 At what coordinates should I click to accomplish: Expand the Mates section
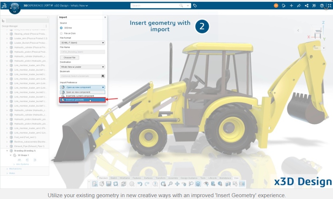point(7,173)
